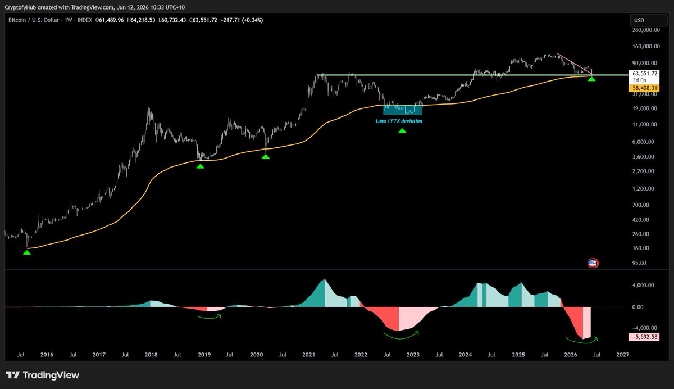This screenshot has height=389, width=674.
Task: Select the teal Luna/FTX deviation rectangle
Action: coord(402,110)
